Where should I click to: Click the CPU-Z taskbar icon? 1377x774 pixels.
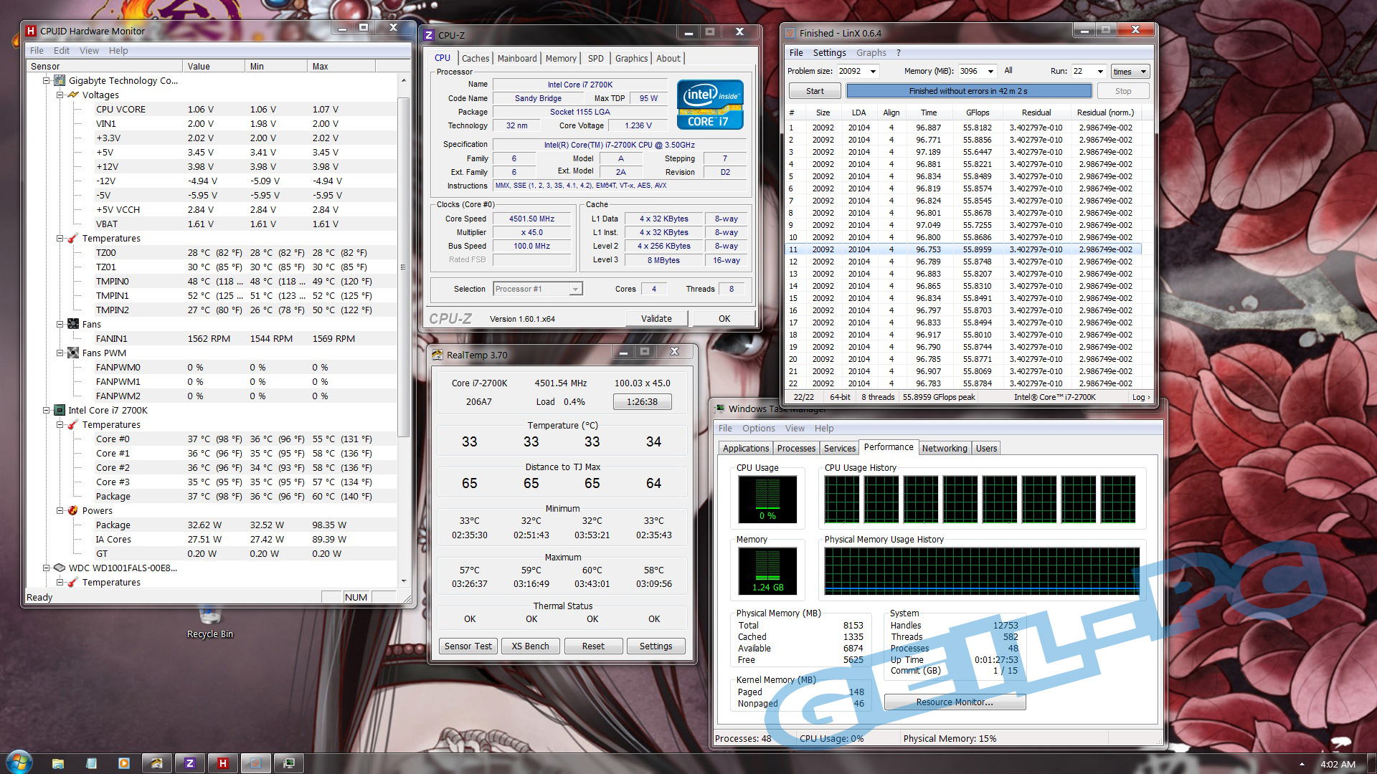(x=190, y=763)
